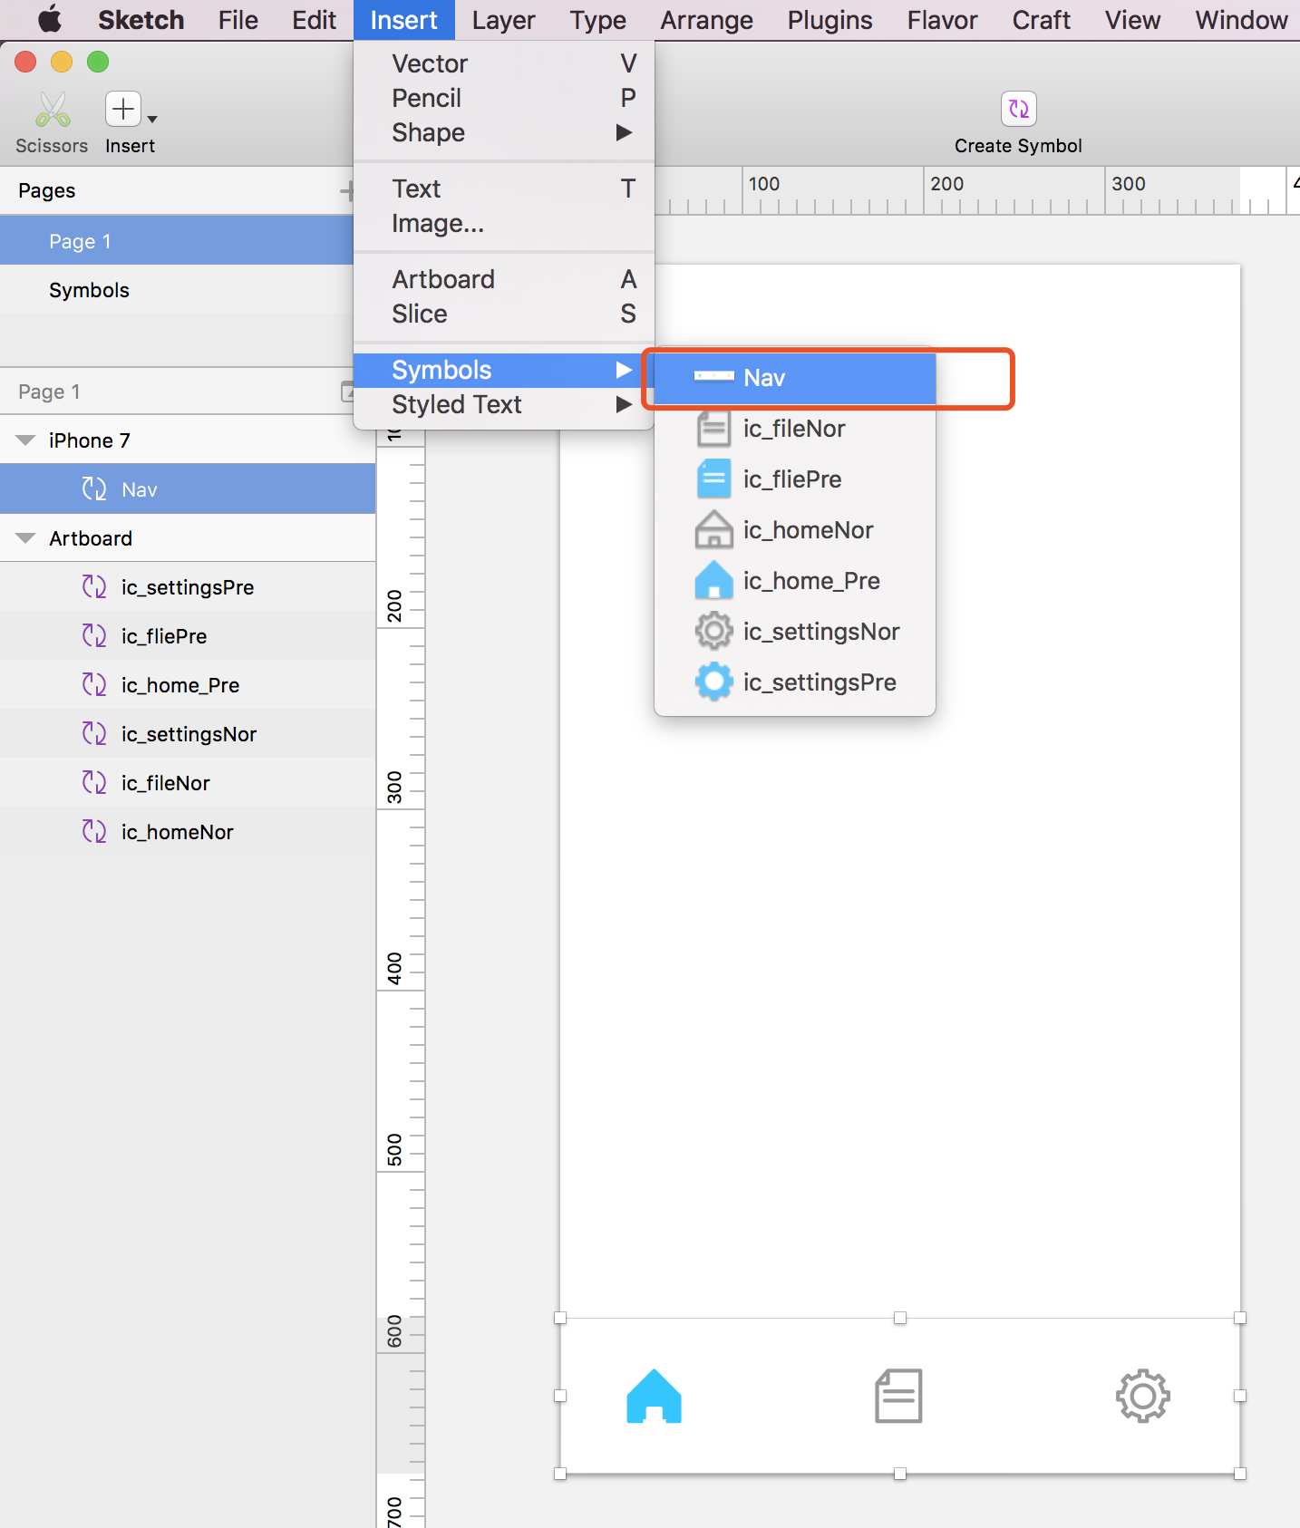The image size is (1300, 1528).
Task: Collapse the Artboard layer group
Action: [x=25, y=538]
